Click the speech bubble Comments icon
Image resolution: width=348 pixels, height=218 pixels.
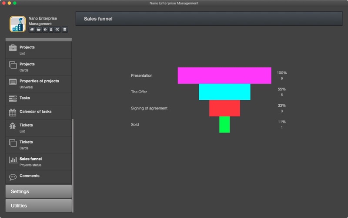coord(13,177)
